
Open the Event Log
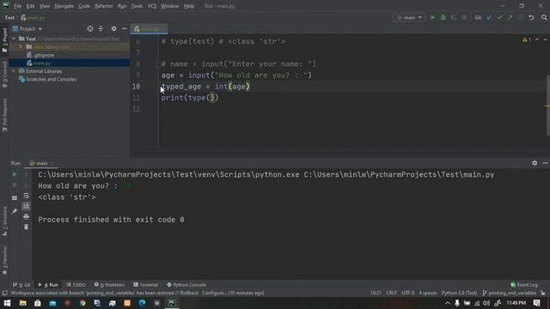(x=524, y=285)
